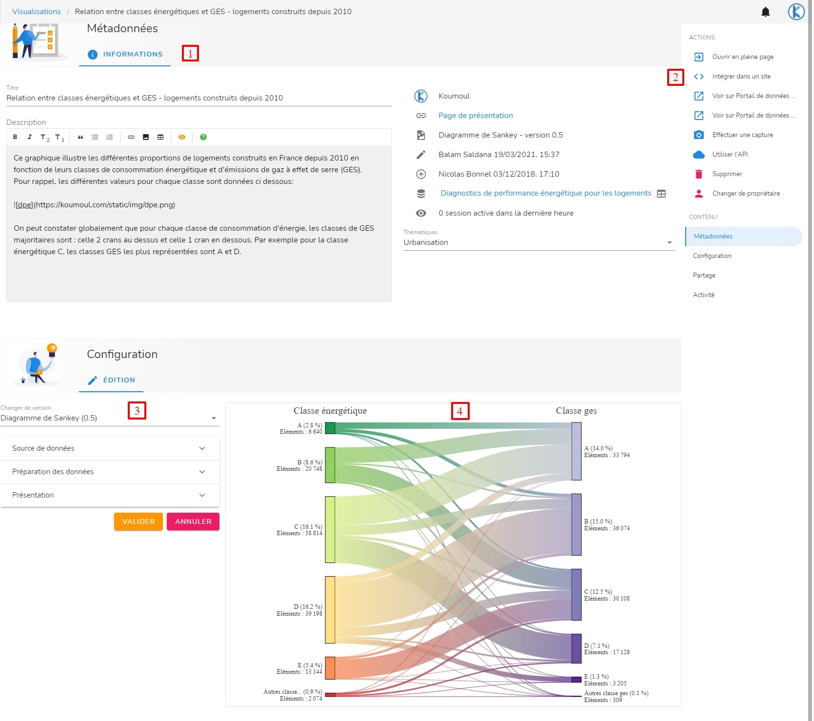Click the open in full page icon
The height and width of the screenshot is (721, 814).
pos(699,57)
